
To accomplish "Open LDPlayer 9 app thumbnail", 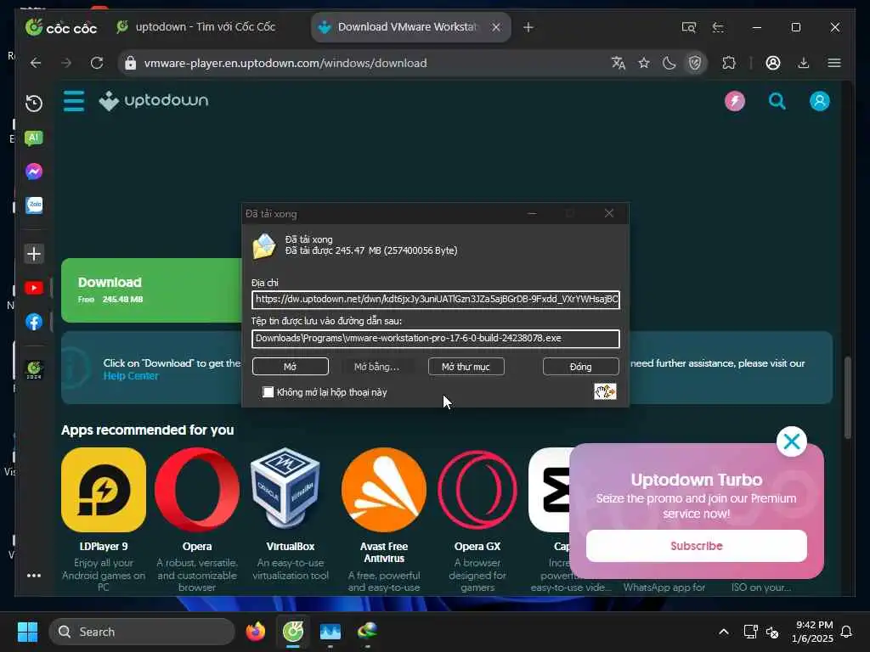I will [x=104, y=490].
